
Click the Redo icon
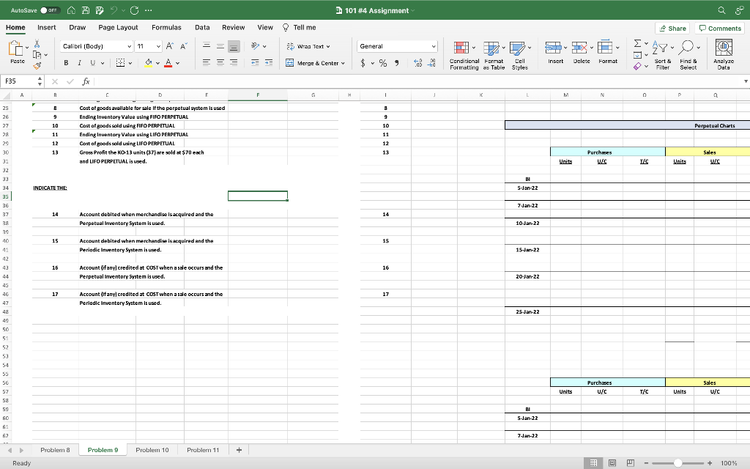point(135,10)
